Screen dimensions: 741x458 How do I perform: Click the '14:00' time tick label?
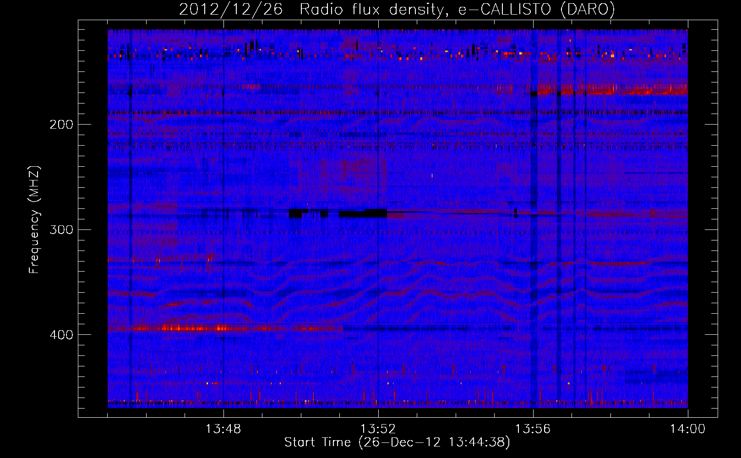[687, 429]
